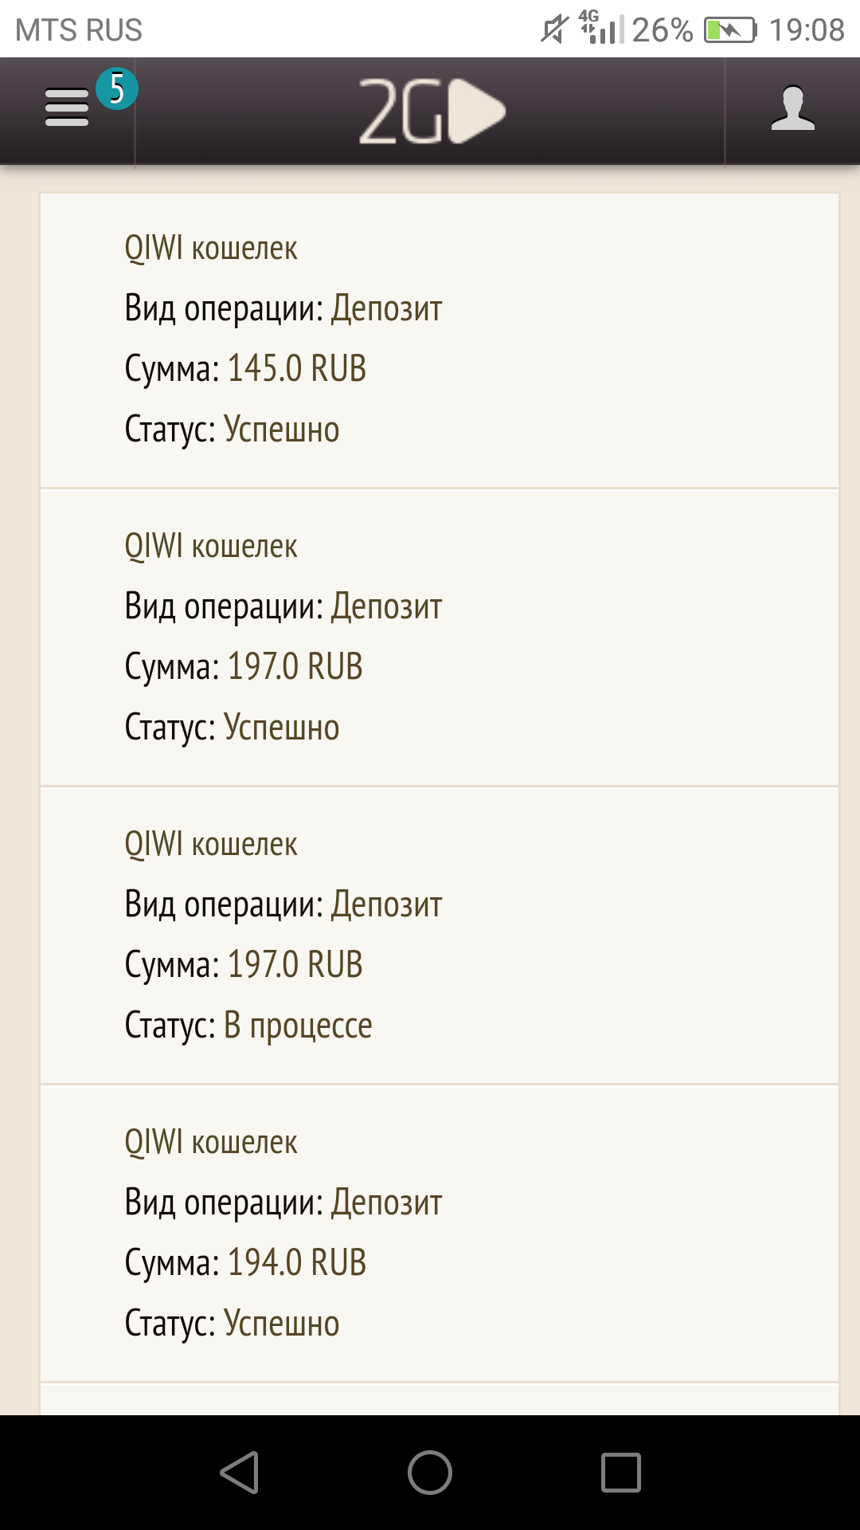Select the 194.0 RUB deposit transaction

pyautogui.click(x=440, y=1233)
